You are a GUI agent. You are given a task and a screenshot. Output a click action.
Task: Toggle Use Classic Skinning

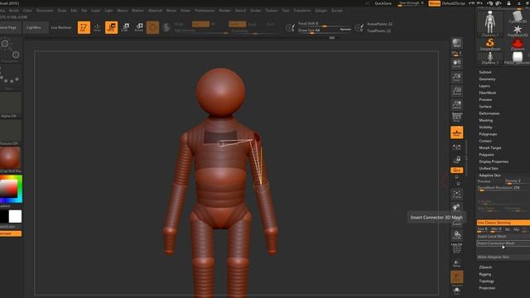[503, 223]
